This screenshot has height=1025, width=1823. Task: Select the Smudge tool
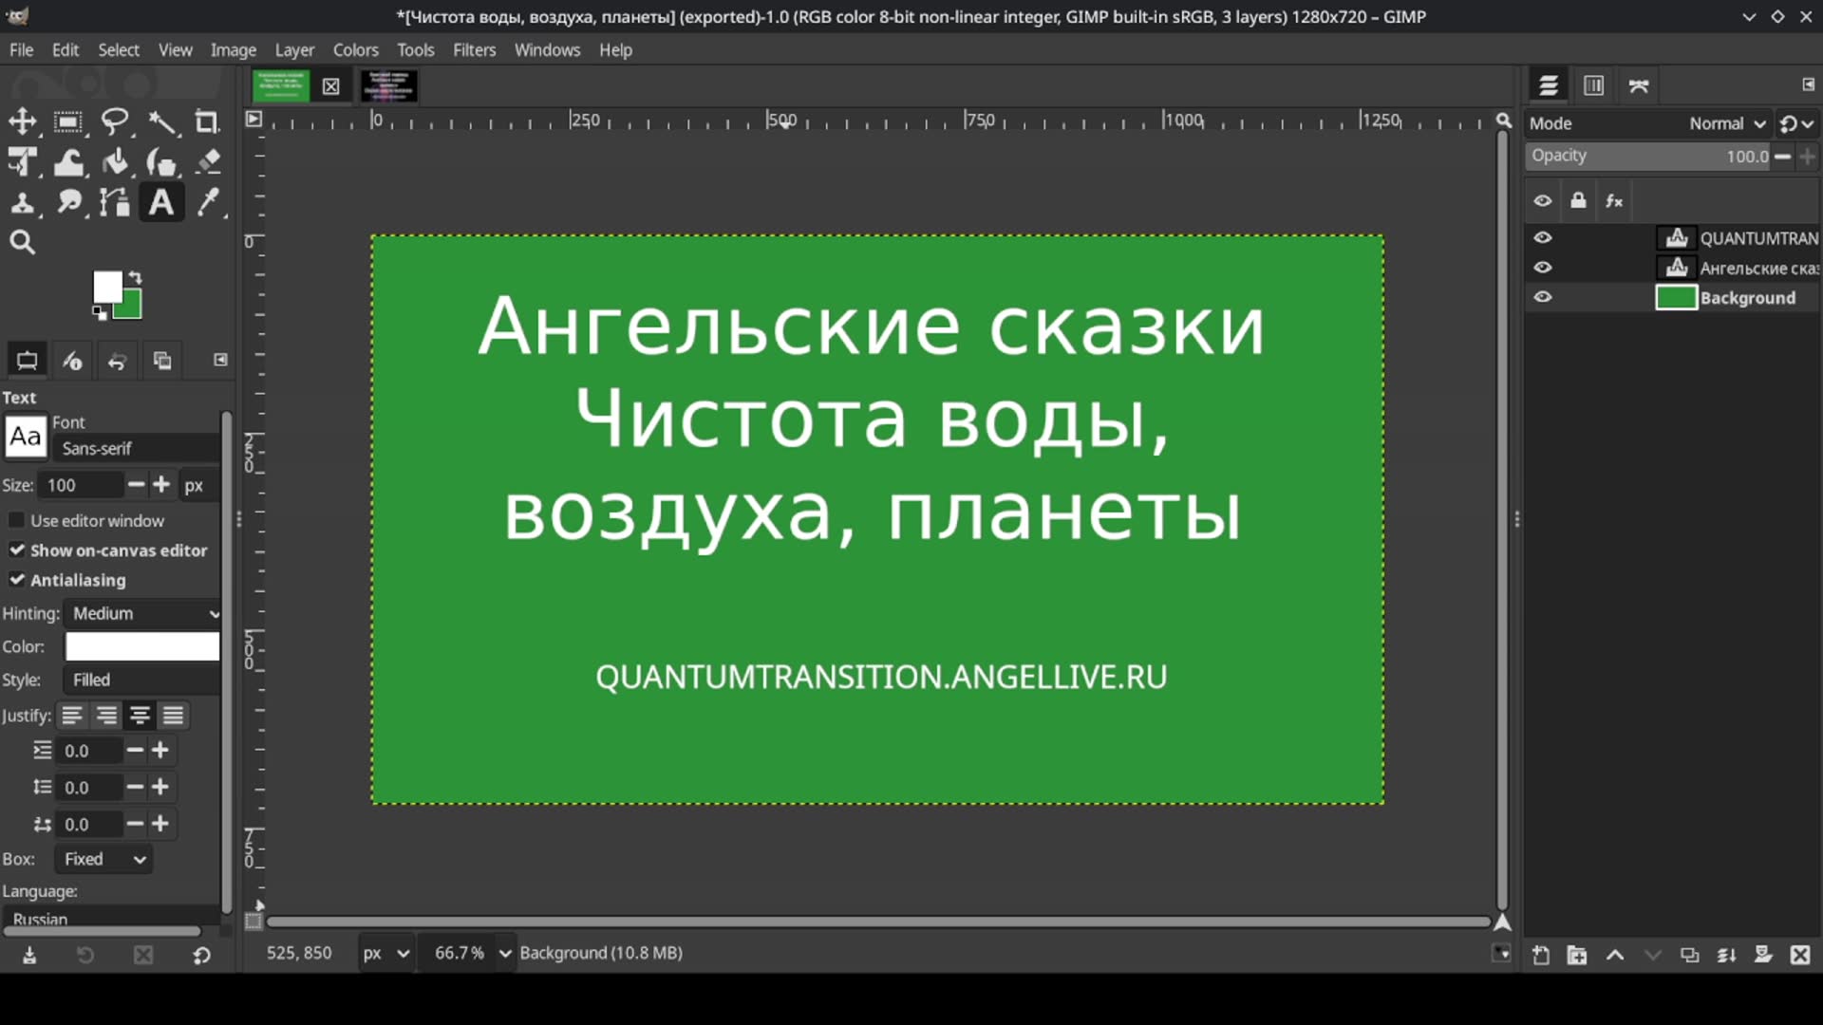point(67,202)
